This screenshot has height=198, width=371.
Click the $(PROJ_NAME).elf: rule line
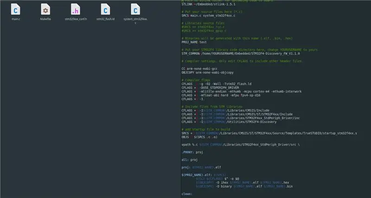[205, 175]
